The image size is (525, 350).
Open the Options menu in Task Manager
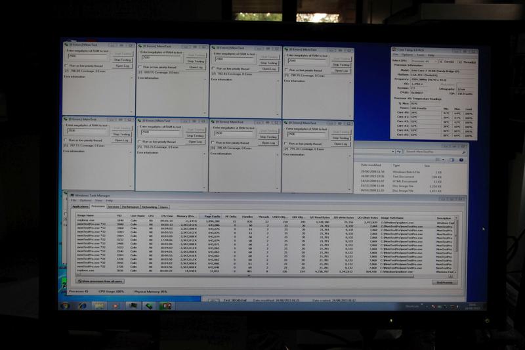tap(85, 200)
